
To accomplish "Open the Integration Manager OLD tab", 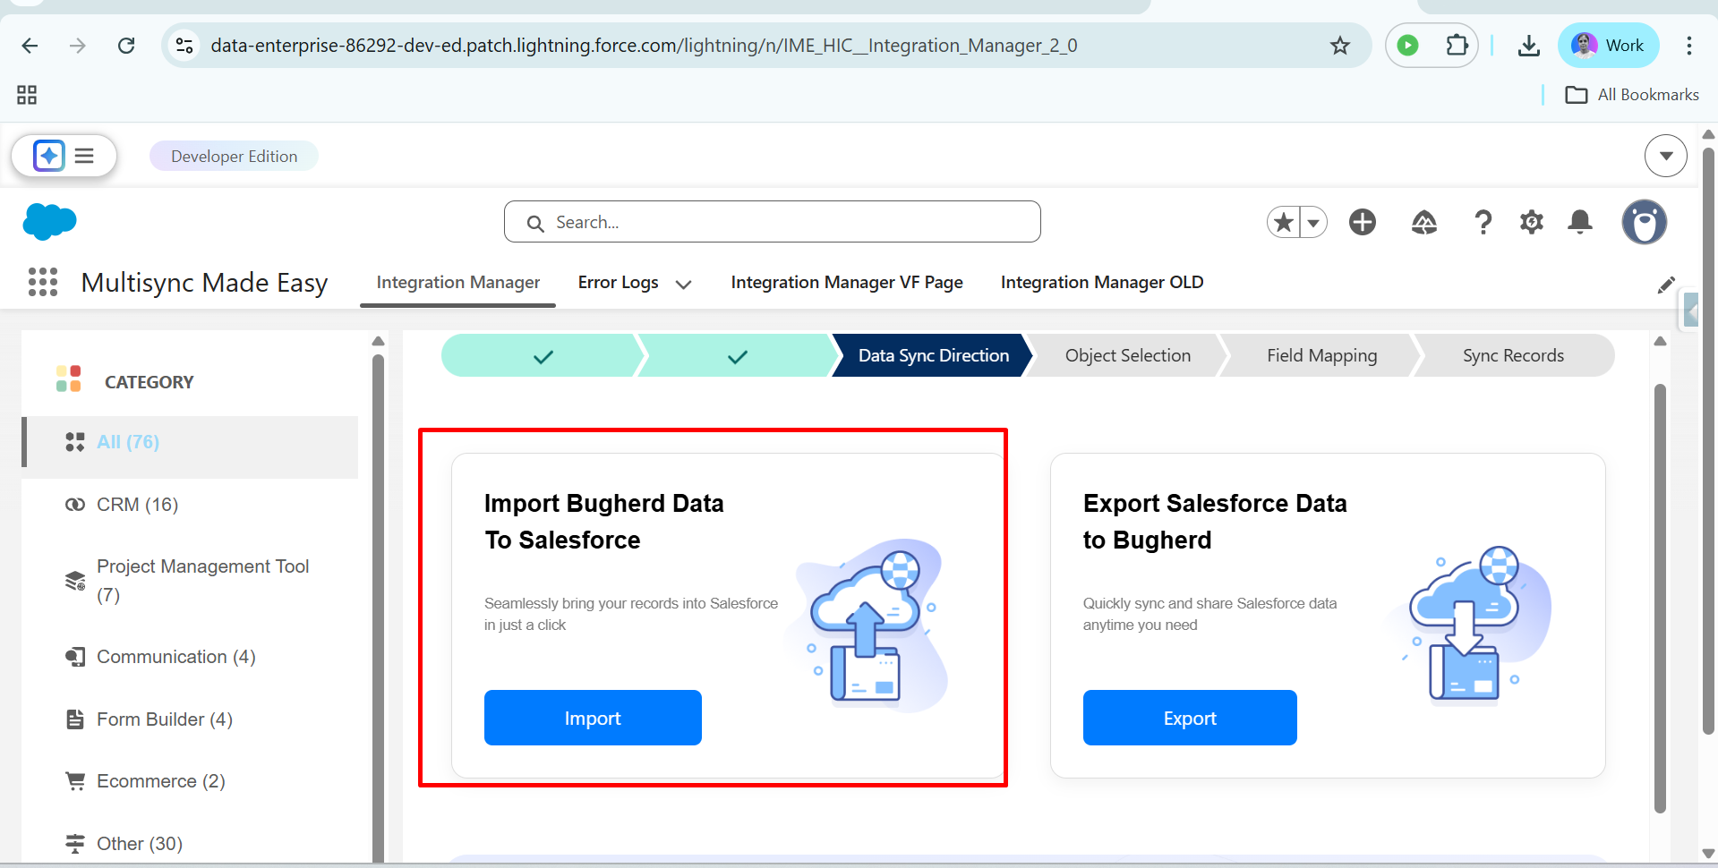I will pyautogui.click(x=1101, y=283).
